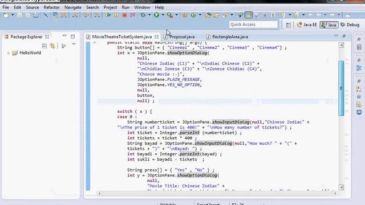Open the Search menu
Screen dimensions: 365x205
92,7
